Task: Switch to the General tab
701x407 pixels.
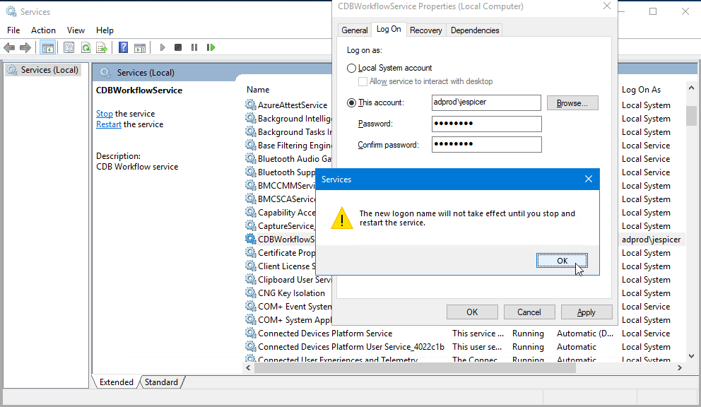Action: [x=355, y=30]
